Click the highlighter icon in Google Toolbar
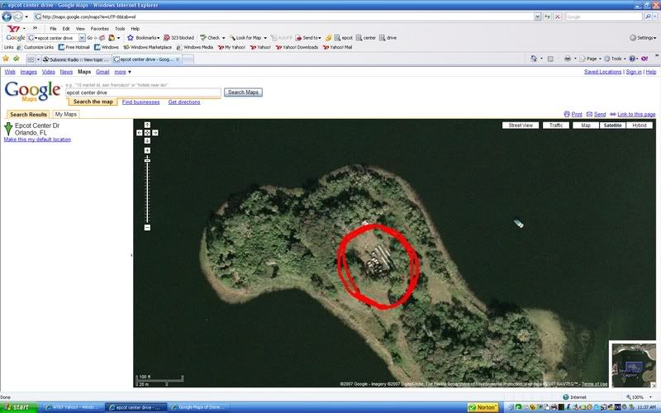Viewport: 661px width, 413px height. tap(328, 38)
